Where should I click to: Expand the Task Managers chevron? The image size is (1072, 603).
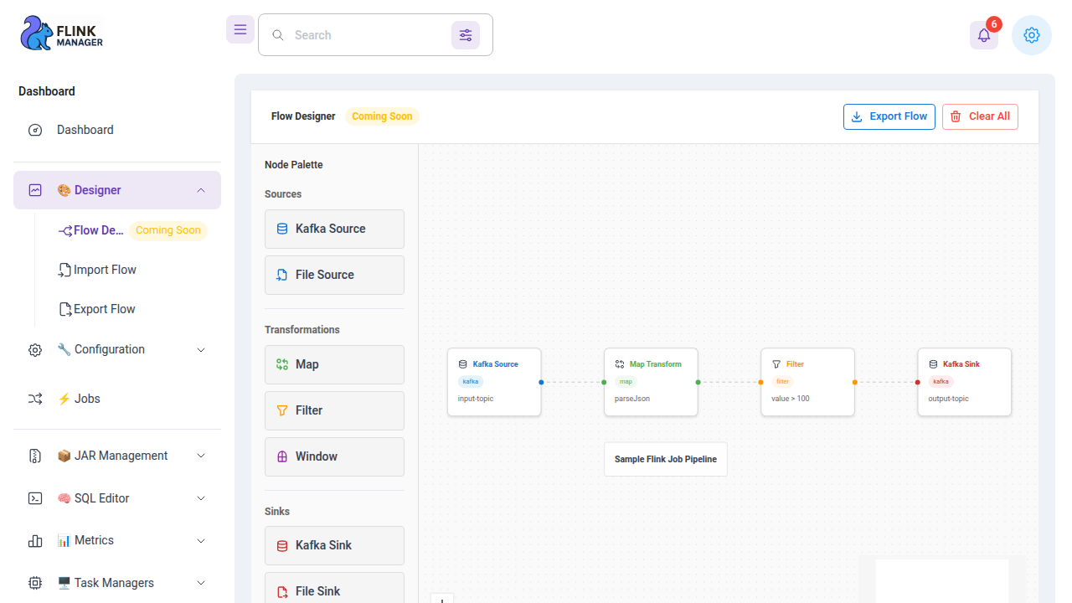201,583
